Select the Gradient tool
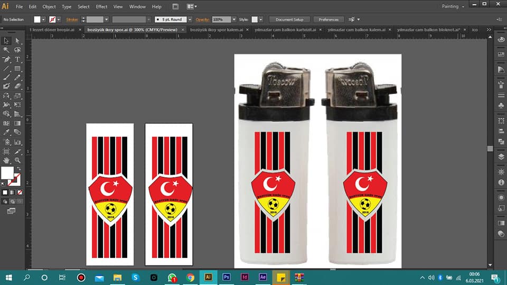 click(17, 123)
